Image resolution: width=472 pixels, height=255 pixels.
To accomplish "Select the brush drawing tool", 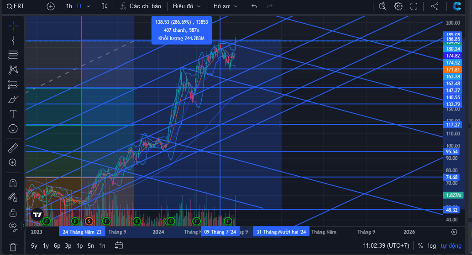I will 13,99.
